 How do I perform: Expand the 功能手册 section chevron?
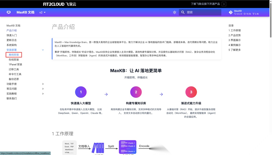43,84
